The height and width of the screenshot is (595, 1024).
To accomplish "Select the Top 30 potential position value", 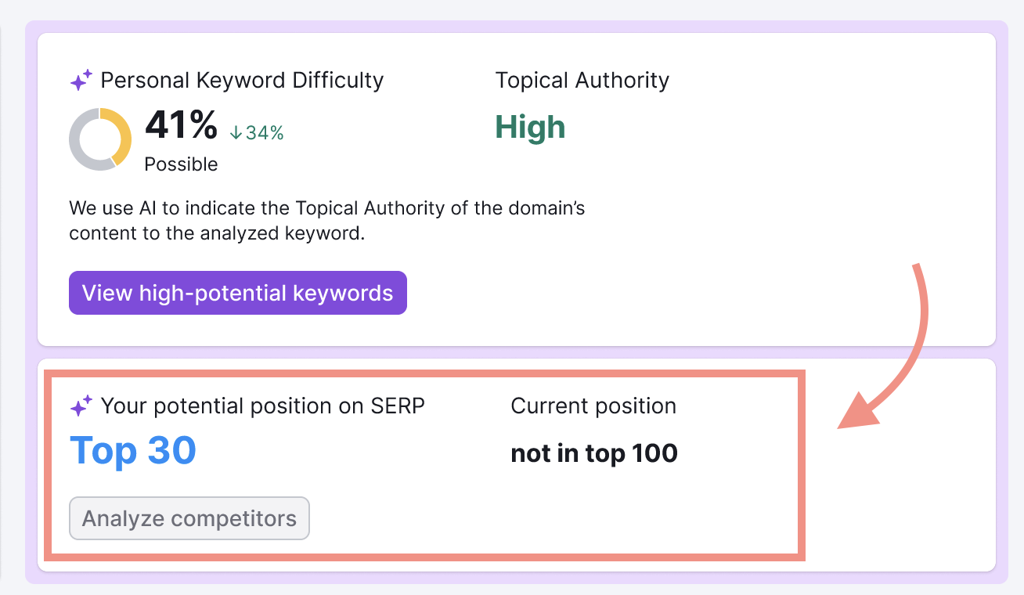I will (x=133, y=450).
